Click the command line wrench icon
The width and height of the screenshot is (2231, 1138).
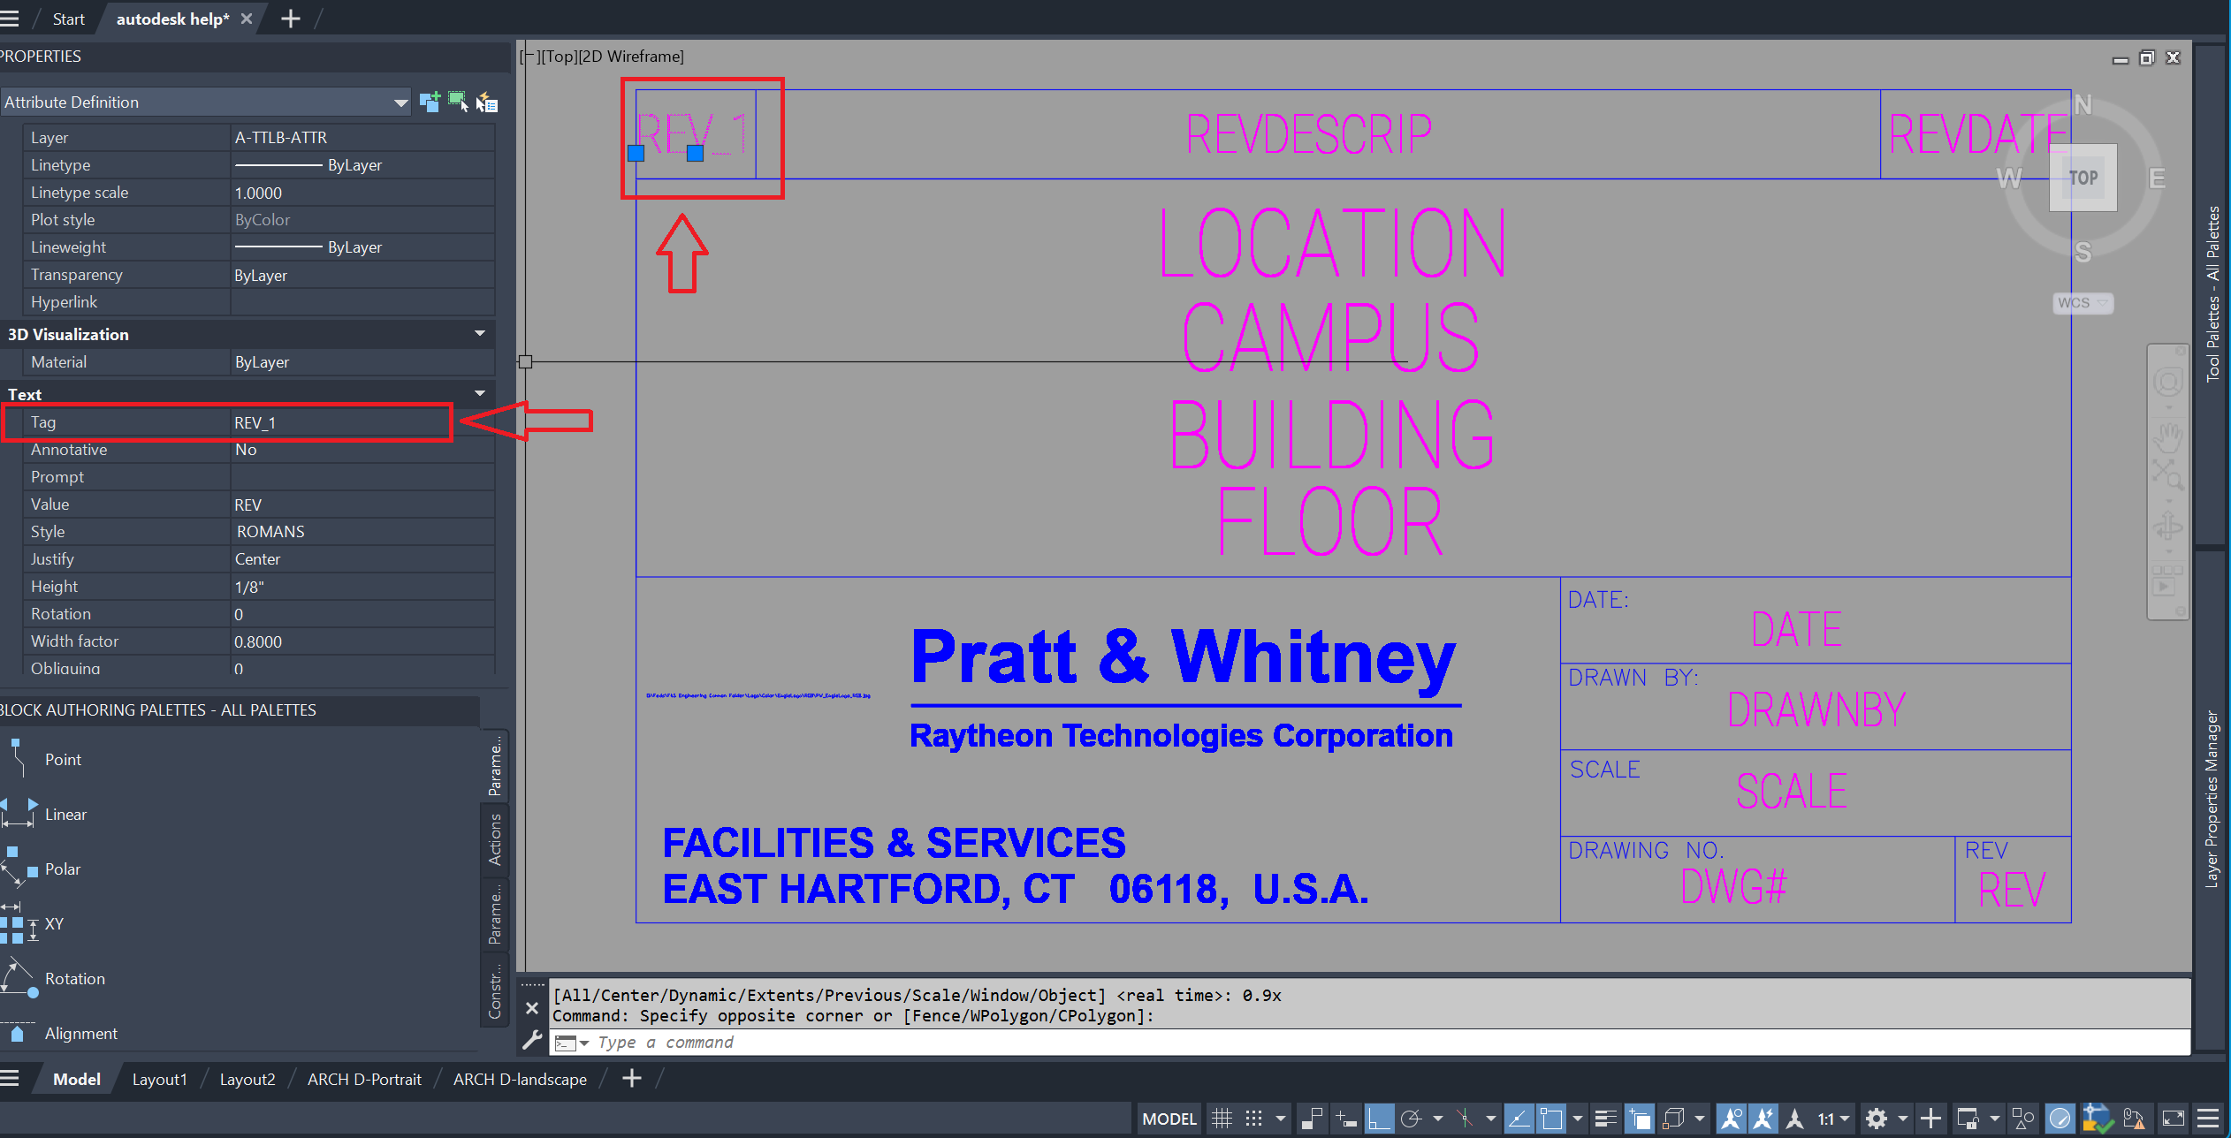click(532, 1040)
